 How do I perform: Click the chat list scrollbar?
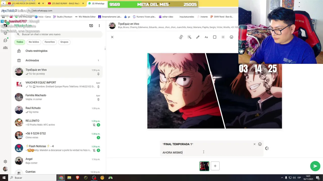(105, 49)
